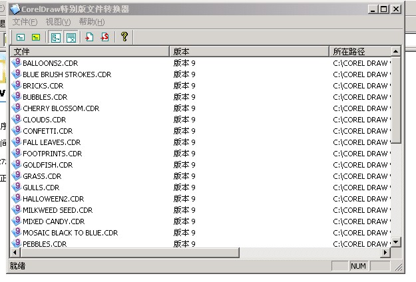
Task: Click the path cell in the GULLS.CDR row
Action: point(362,188)
